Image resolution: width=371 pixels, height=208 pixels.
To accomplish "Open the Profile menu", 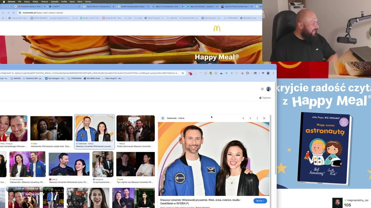I will pyautogui.click(x=64, y=1).
